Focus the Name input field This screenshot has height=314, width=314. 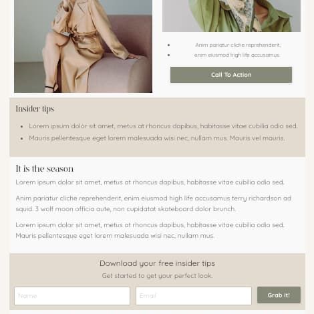(x=72, y=296)
